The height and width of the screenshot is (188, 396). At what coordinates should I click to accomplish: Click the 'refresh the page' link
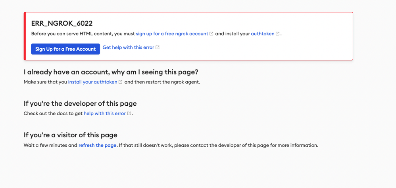tap(98, 145)
